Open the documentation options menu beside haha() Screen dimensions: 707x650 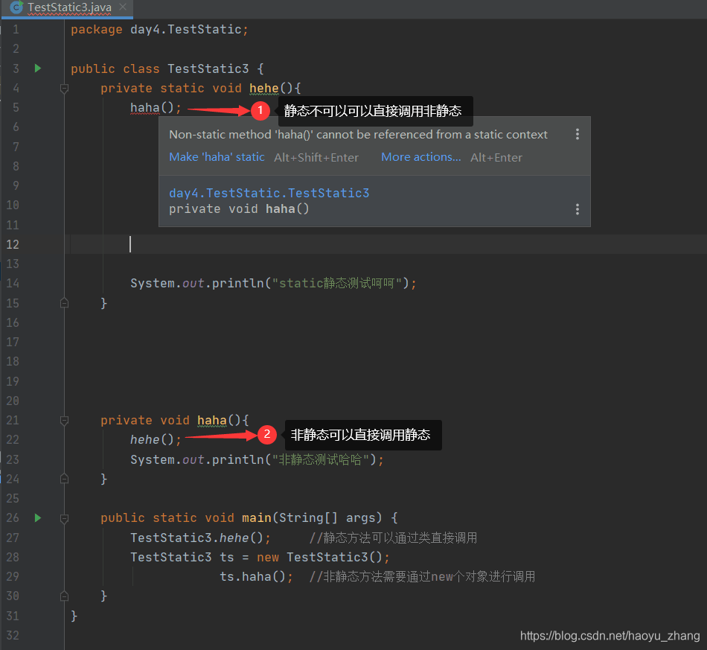point(578,208)
